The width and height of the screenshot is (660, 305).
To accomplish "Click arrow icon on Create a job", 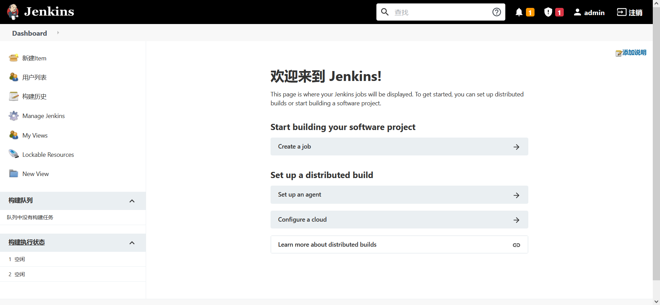I will [x=516, y=147].
